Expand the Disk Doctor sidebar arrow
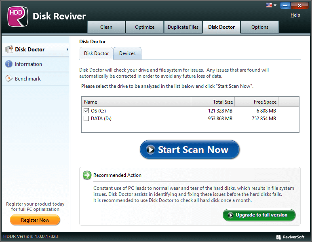Screen dimensions: 312x242 [67, 49]
